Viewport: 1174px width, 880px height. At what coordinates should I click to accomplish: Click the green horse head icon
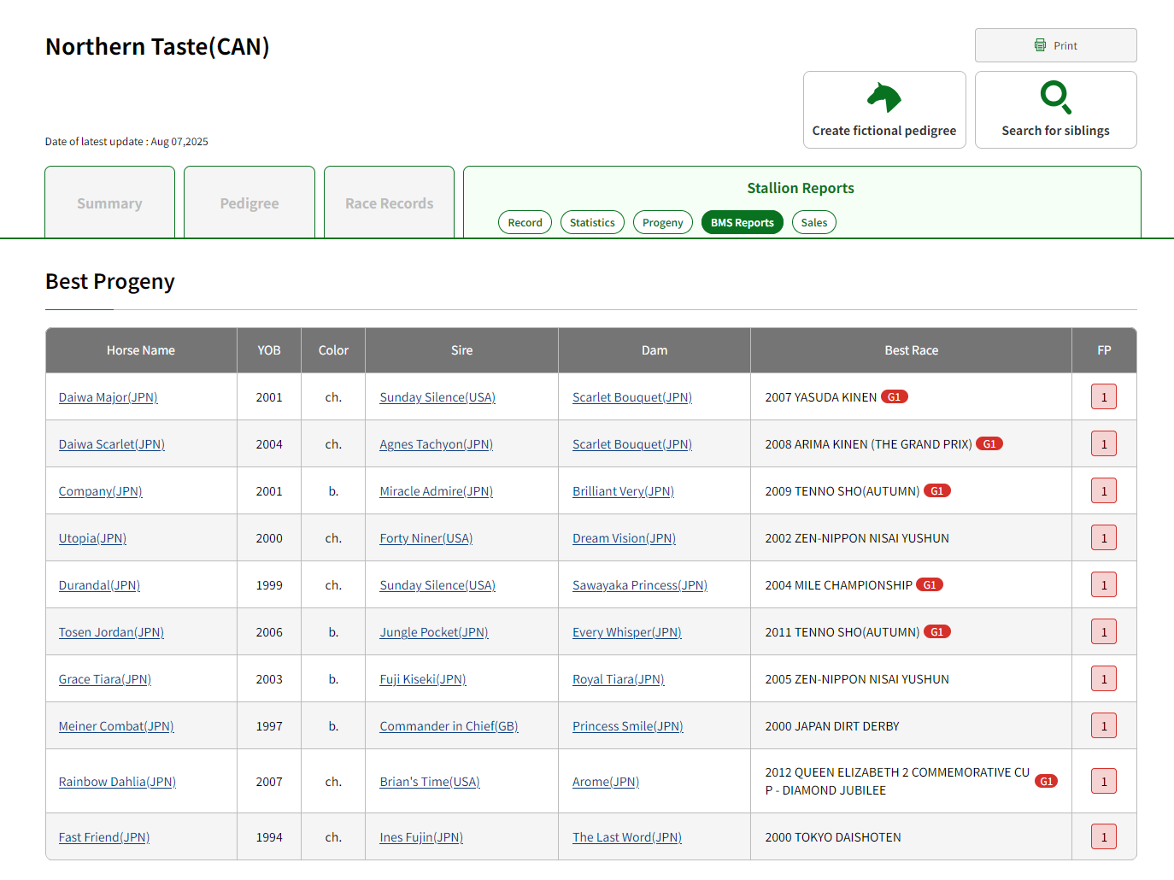click(884, 97)
